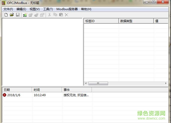171x123 pixels.
Task: Select the red error icon in event log
Action: point(4,95)
